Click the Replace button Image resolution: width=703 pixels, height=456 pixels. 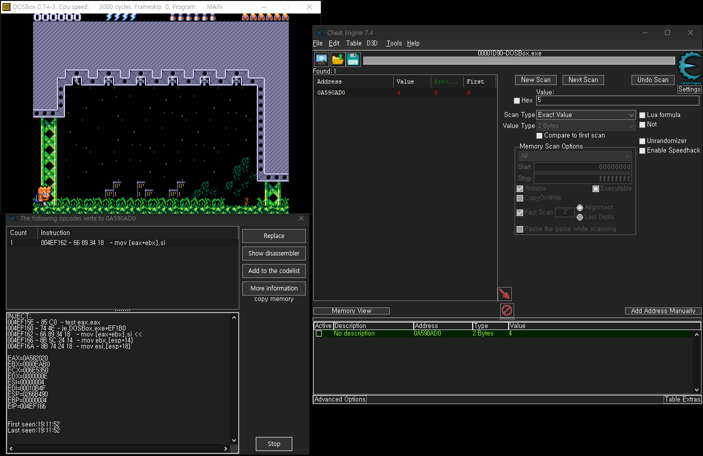pos(274,236)
